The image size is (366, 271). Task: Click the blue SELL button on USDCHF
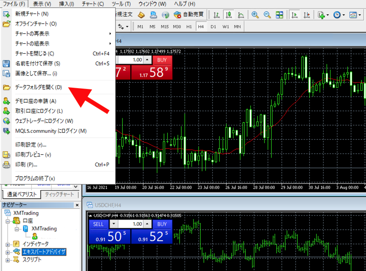(x=98, y=224)
